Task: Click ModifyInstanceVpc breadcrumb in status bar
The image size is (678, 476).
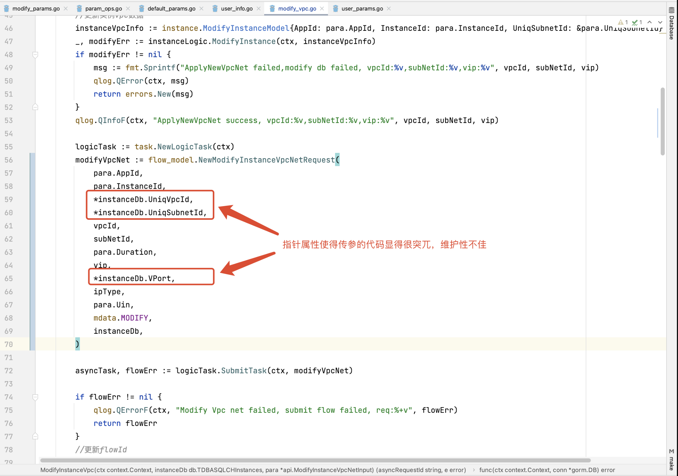Action: pos(253,470)
